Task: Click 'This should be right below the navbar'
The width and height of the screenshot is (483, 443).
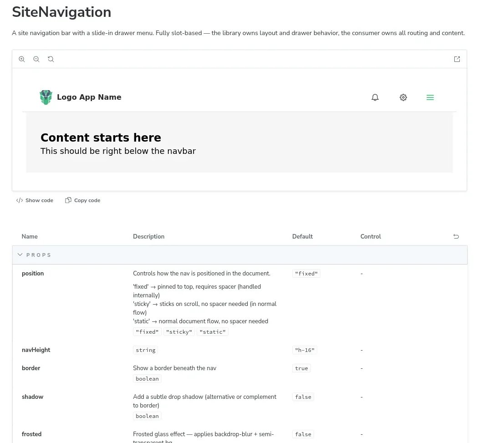Action: coord(118,151)
